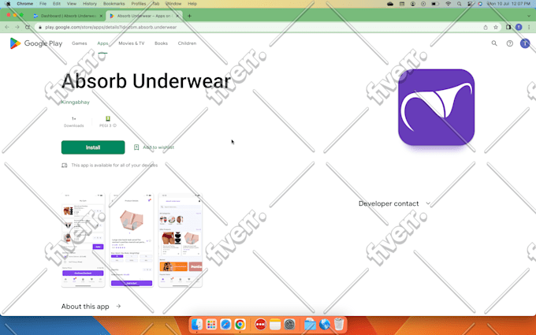Open a new tab with the plus button
The height and width of the screenshot is (335, 536).
tap(189, 16)
